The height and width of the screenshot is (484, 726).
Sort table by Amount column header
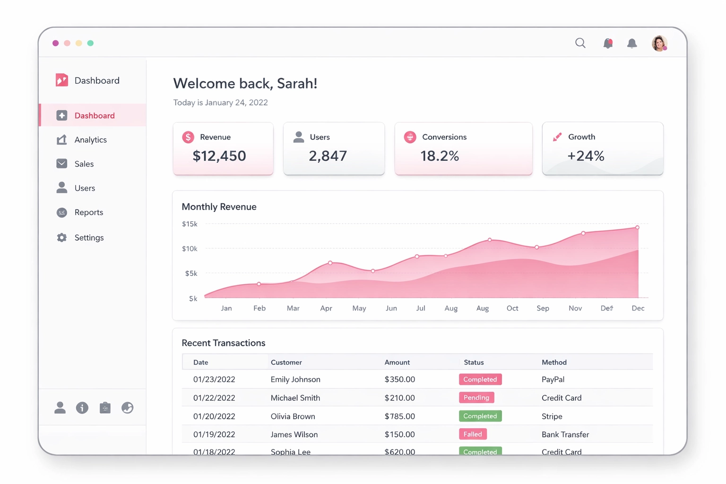(397, 363)
